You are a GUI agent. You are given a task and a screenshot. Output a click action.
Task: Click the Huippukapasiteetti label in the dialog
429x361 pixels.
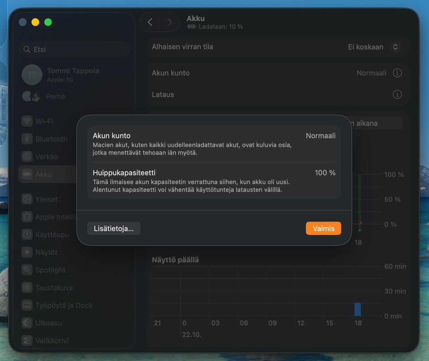(124, 173)
